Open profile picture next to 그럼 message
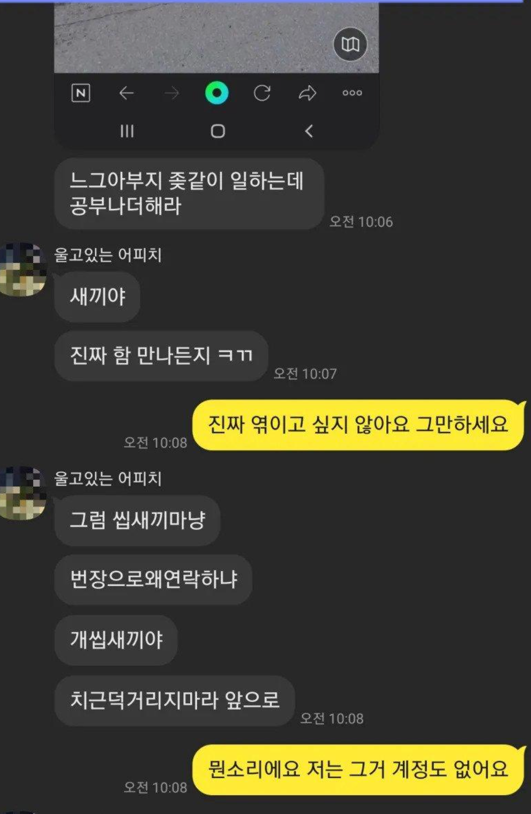531x814 pixels. (23, 493)
